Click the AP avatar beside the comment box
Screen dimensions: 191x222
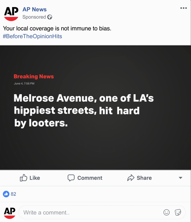(x=10, y=212)
